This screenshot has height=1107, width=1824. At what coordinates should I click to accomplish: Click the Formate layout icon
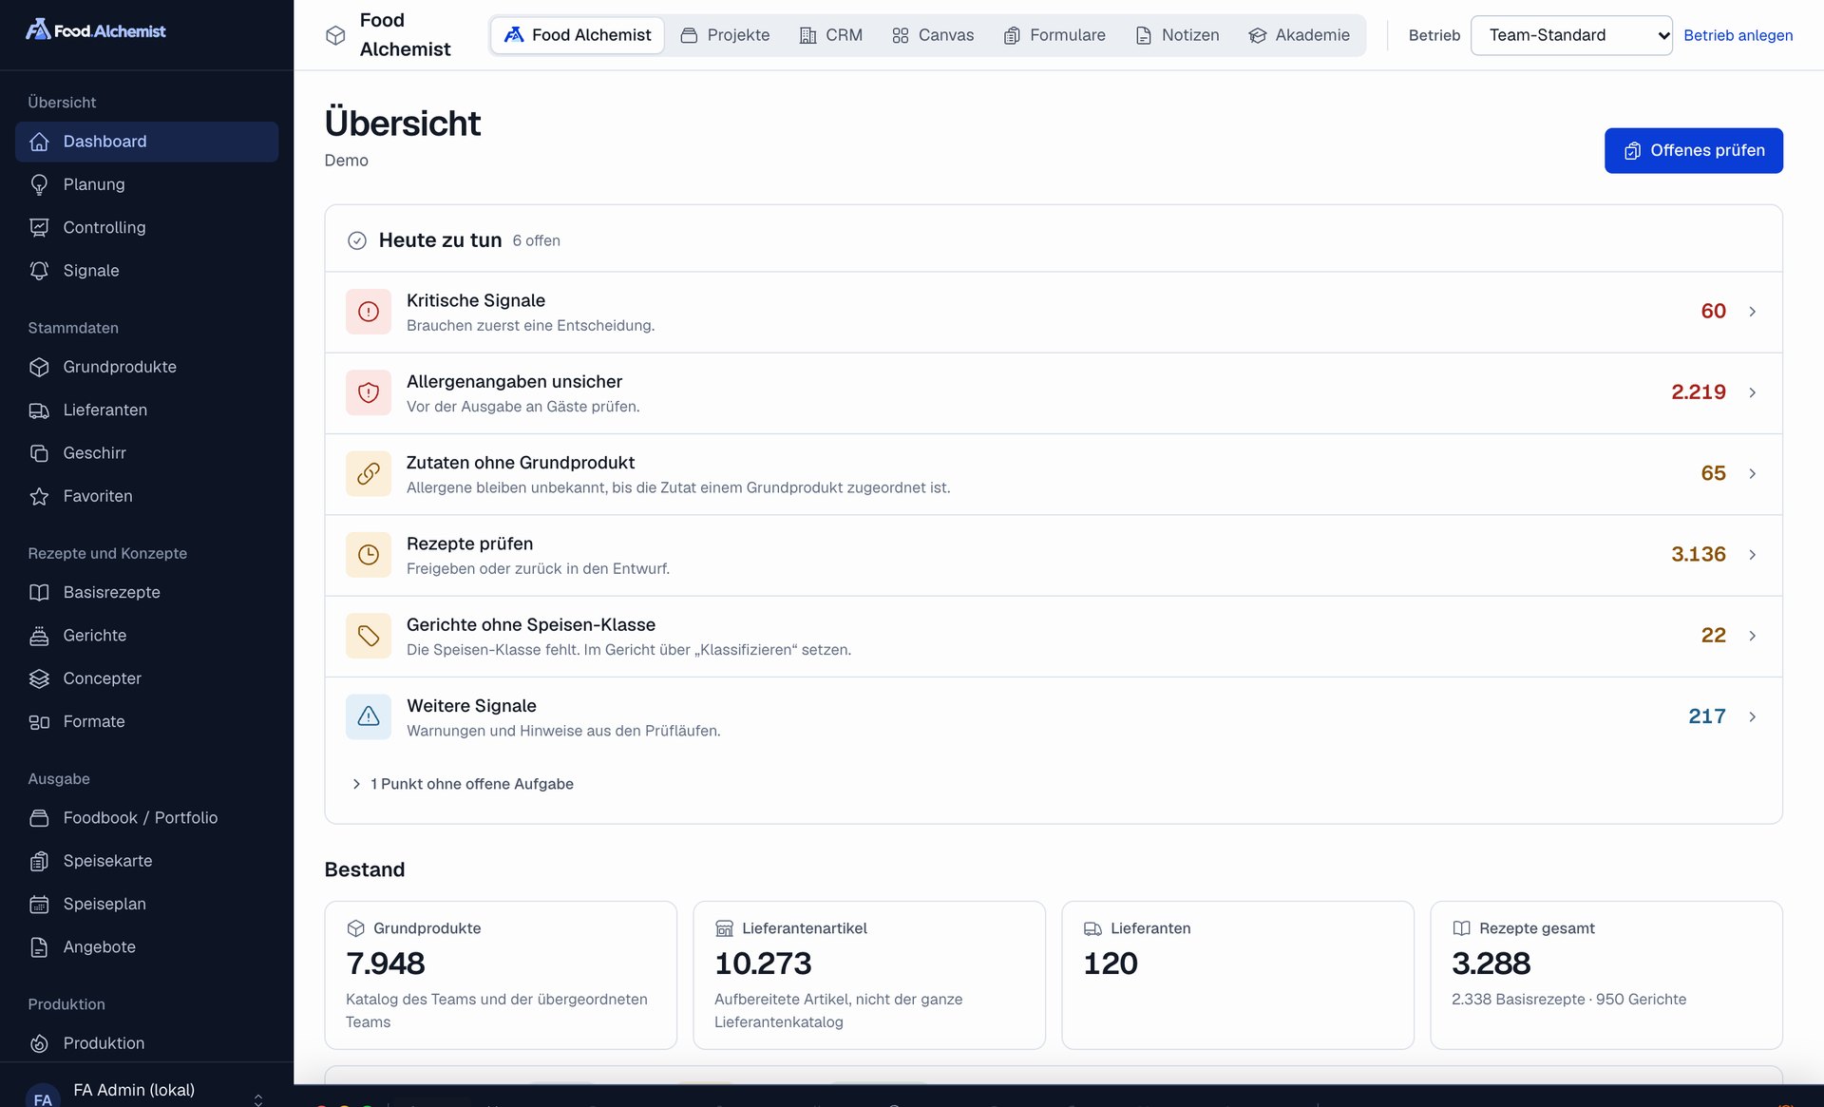click(39, 722)
